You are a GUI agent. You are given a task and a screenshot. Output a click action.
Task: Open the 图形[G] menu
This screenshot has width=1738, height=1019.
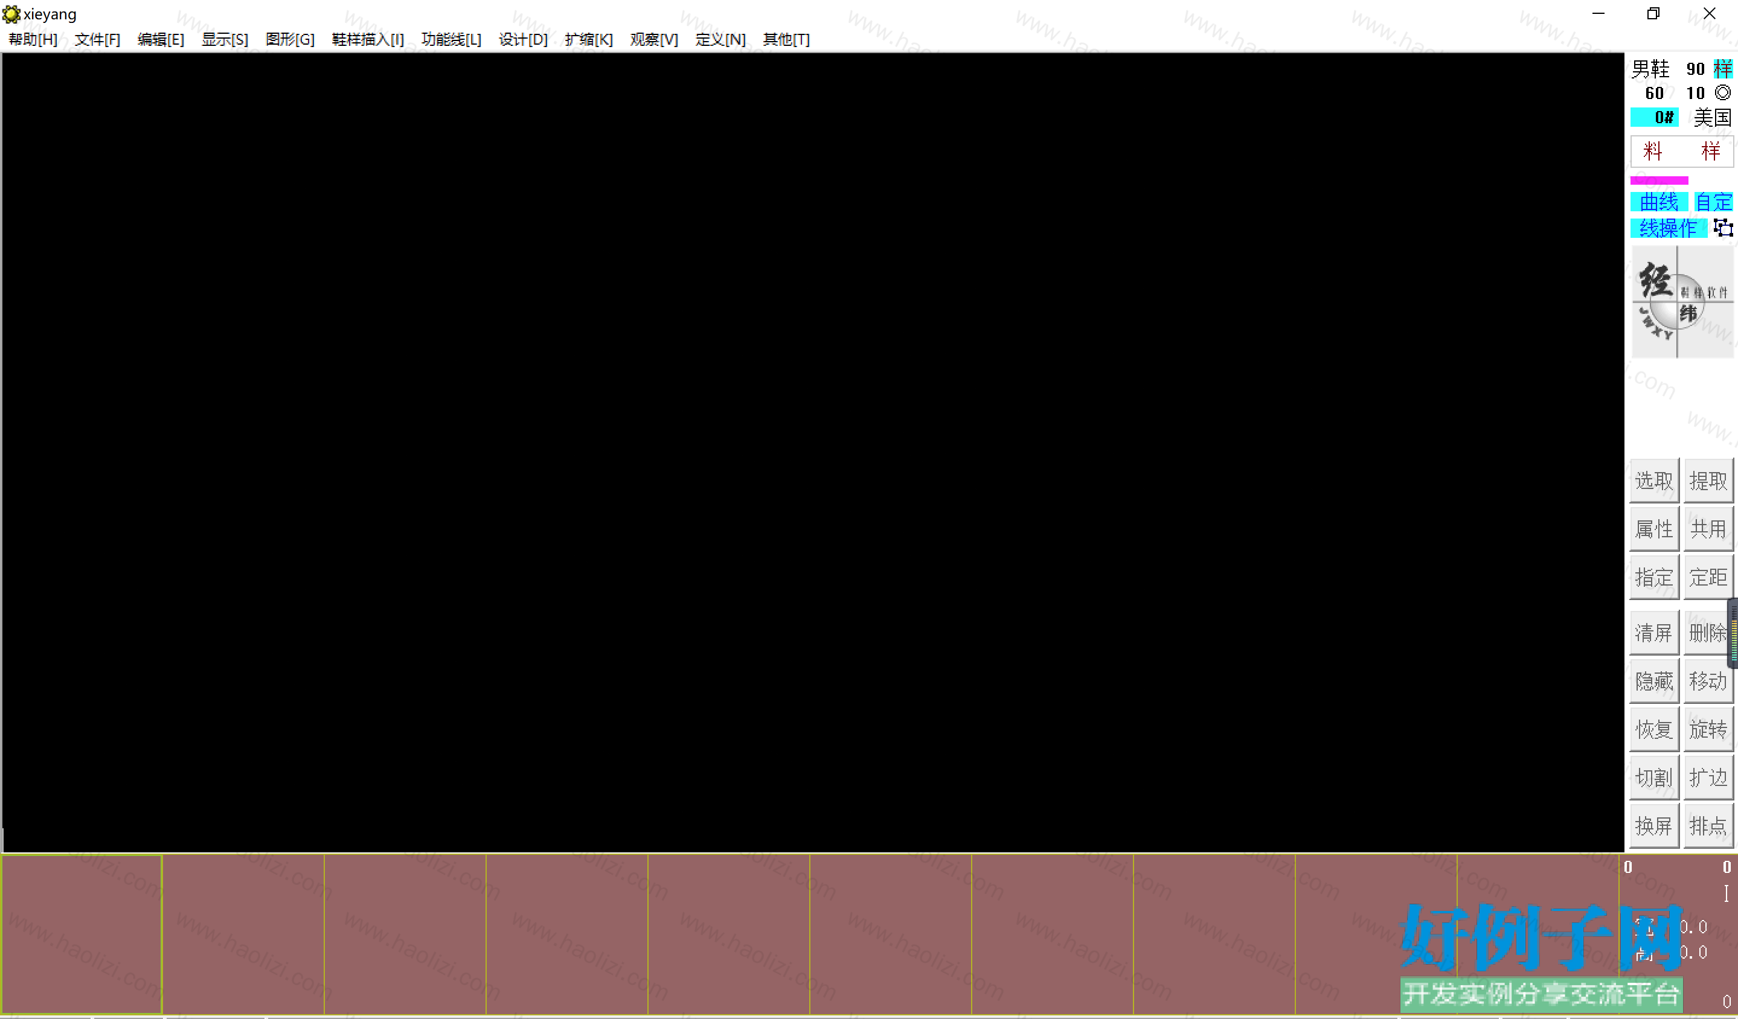coord(290,39)
